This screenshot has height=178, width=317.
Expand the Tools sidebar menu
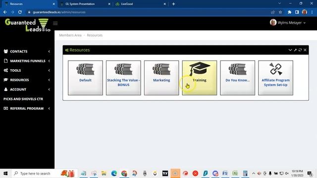27,70
